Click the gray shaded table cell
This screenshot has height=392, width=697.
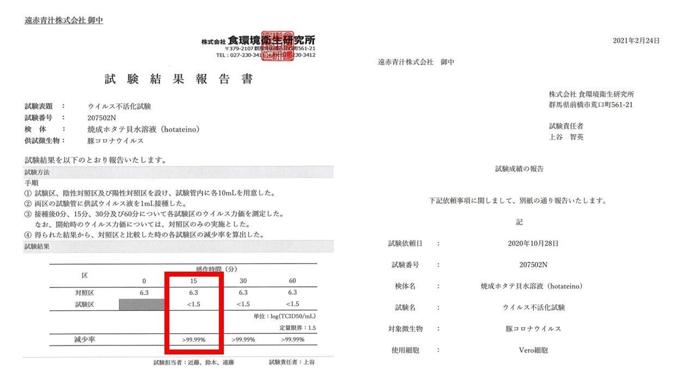[x=142, y=304]
